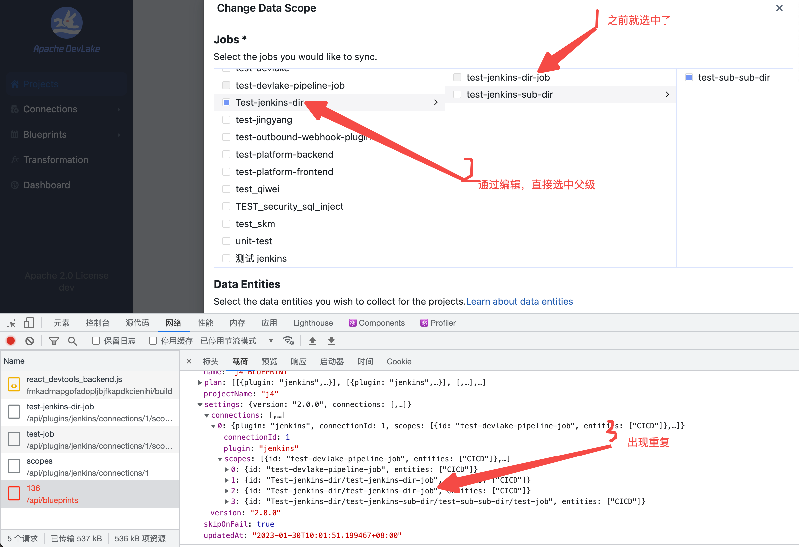Viewport: 799px width, 547px height.
Task: Close the Change Data Scope dialog
Action: [779, 8]
